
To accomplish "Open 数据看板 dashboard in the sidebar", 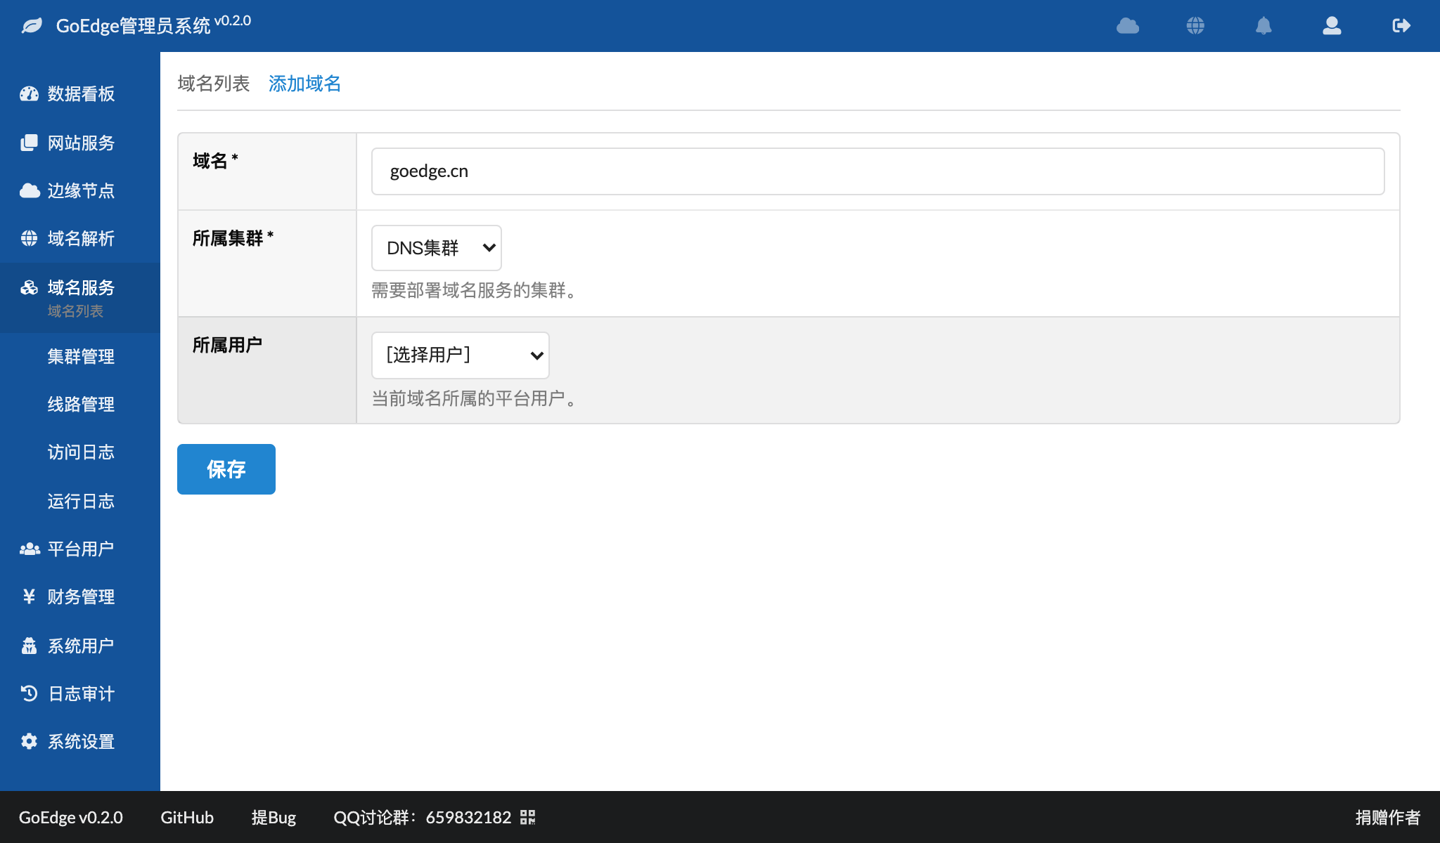I will click(x=80, y=94).
